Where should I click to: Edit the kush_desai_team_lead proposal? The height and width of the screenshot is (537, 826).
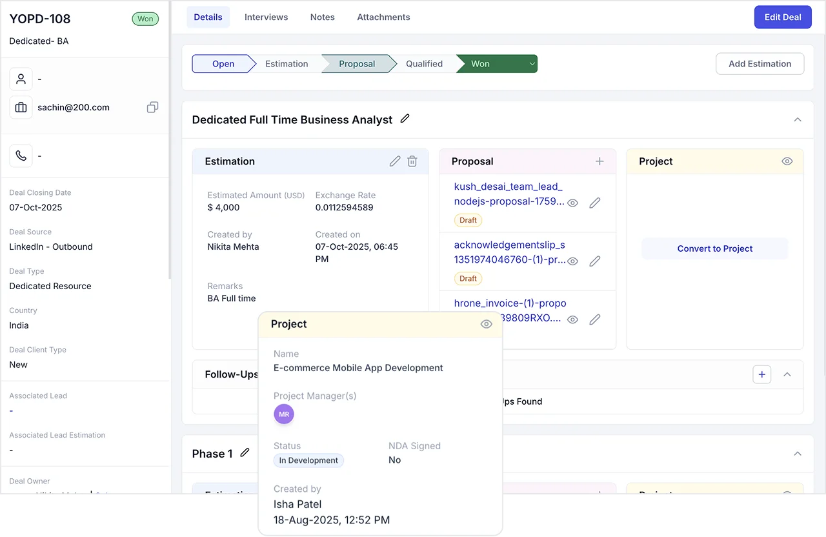point(595,203)
